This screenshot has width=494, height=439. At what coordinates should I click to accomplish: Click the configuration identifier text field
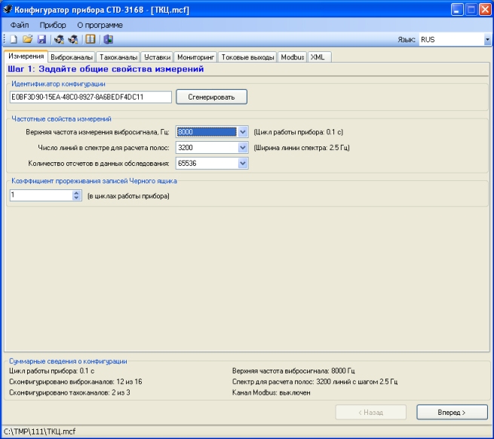tap(91, 97)
